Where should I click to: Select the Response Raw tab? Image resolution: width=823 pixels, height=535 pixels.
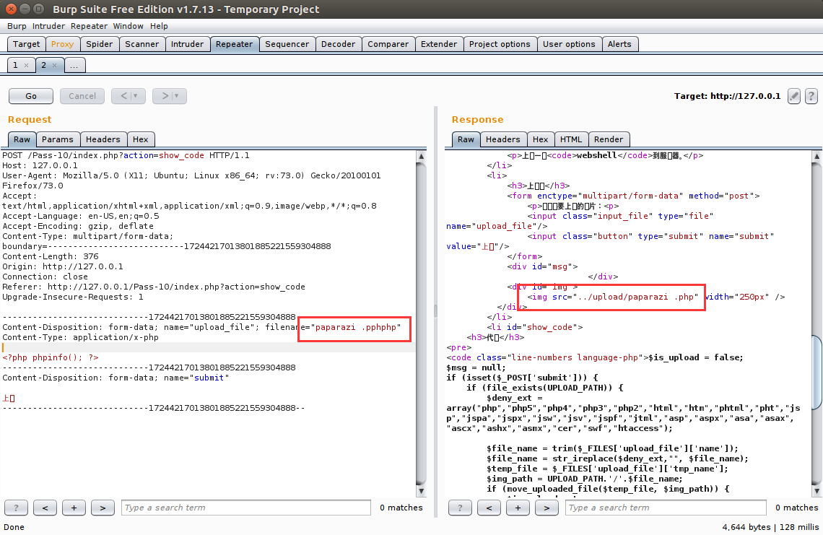click(466, 139)
